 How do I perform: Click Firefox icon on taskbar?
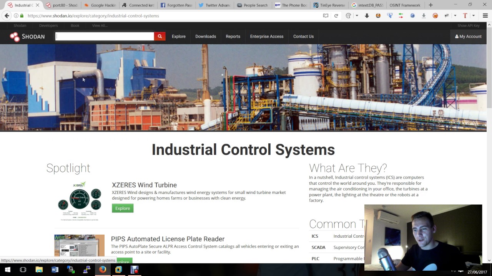tap(102, 270)
